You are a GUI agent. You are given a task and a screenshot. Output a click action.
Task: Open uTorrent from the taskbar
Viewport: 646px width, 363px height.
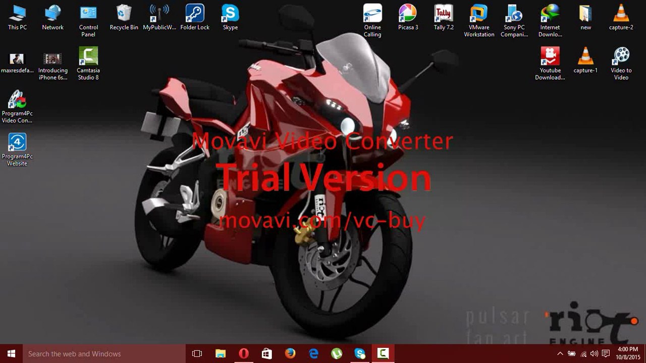[337, 354]
